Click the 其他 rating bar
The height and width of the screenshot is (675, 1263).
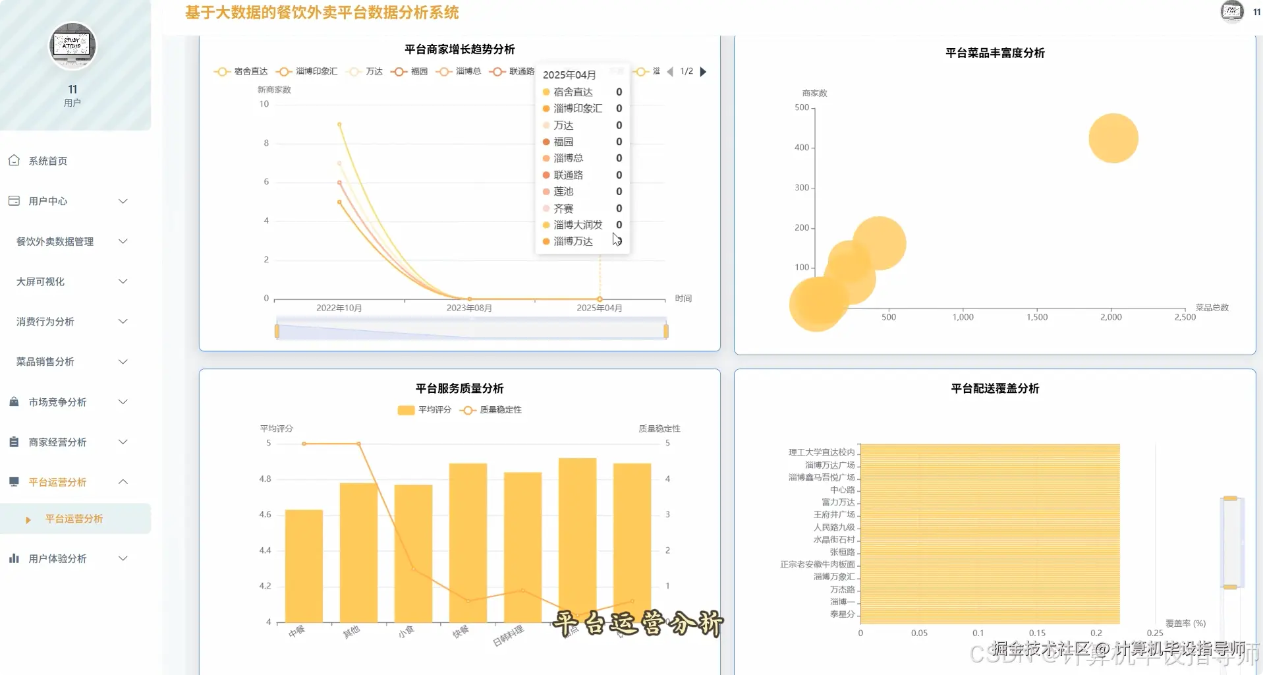point(358,553)
